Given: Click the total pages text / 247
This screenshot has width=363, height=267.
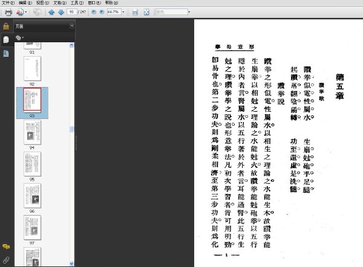Looking at the screenshot, I should tap(82, 12).
